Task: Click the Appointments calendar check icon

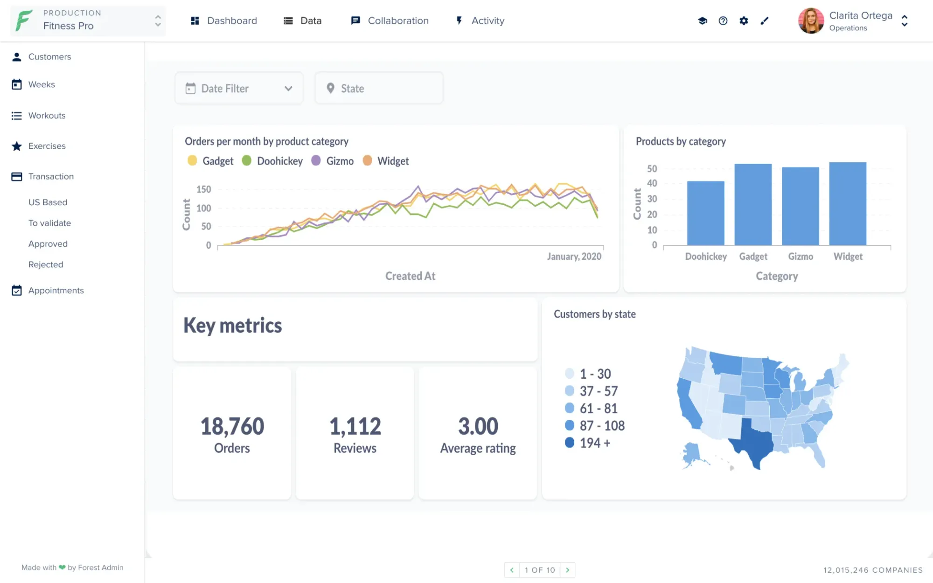Action: [x=17, y=290]
